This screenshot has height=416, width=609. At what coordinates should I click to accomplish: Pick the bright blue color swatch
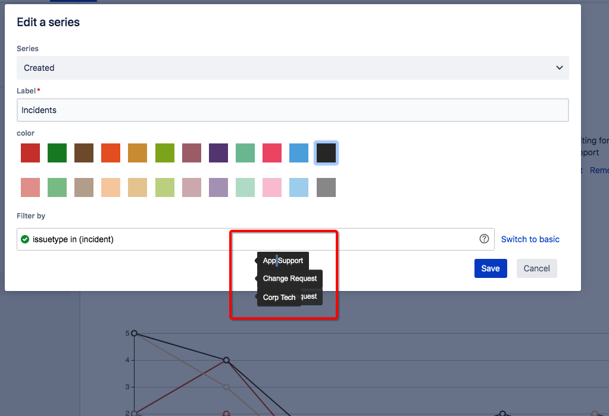point(299,153)
